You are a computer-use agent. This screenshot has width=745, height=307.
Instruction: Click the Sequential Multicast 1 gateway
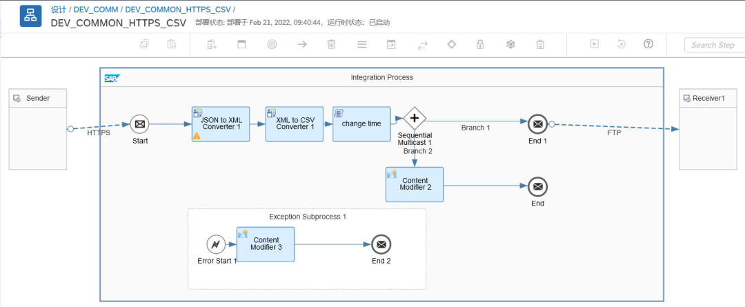(415, 119)
